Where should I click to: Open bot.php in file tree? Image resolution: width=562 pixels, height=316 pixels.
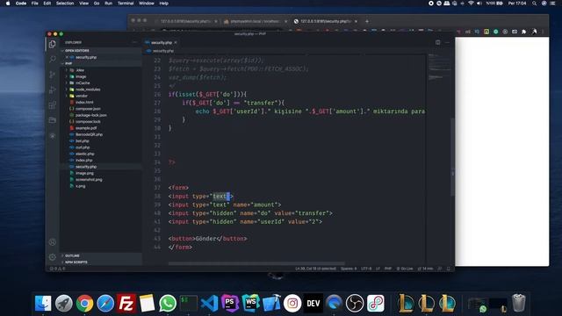[x=82, y=140]
